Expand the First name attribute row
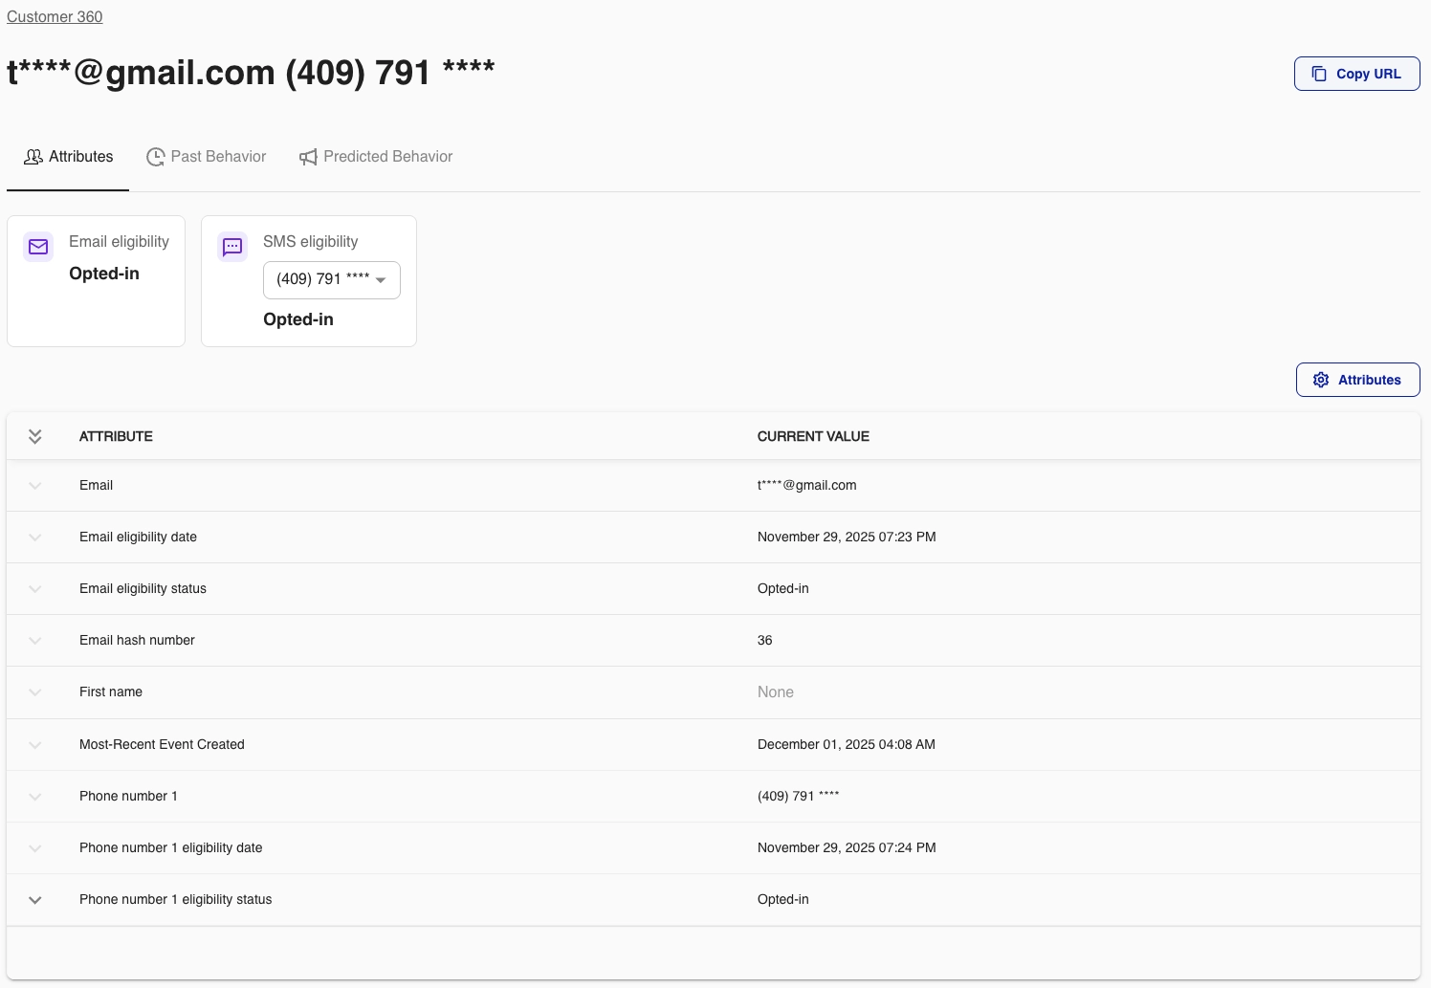 (x=34, y=692)
